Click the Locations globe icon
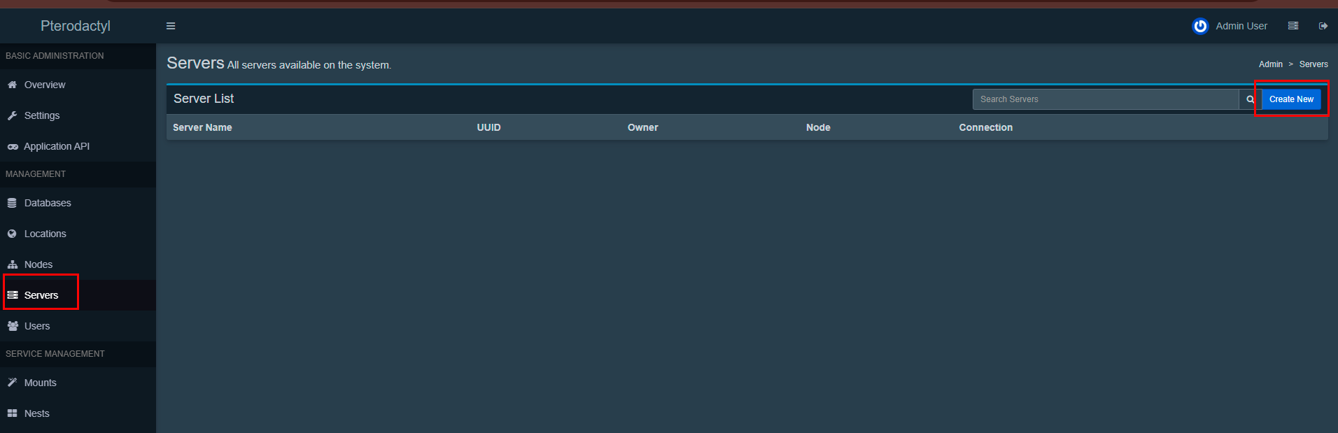The height and width of the screenshot is (433, 1338). tap(12, 234)
